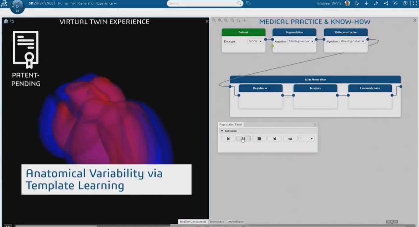
Task: Click the pan icon in workflow toolbar
Action: (244, 21)
